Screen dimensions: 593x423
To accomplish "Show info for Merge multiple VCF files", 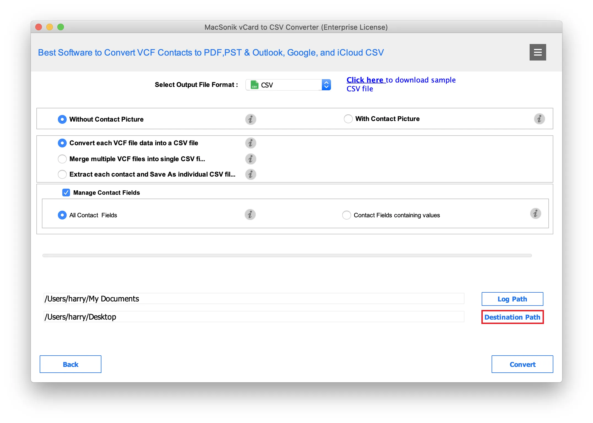I will (x=250, y=159).
